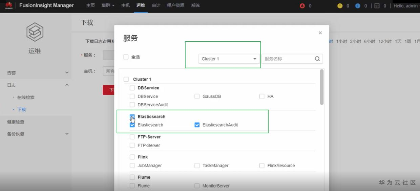Go to the 主页 tab

pos(90,6)
